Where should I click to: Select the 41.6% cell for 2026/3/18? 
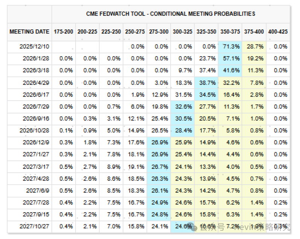(x=230, y=71)
